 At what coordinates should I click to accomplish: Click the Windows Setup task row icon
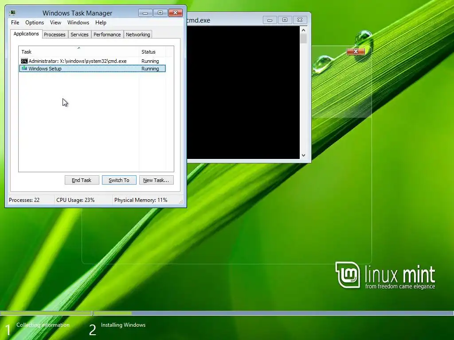(24, 69)
